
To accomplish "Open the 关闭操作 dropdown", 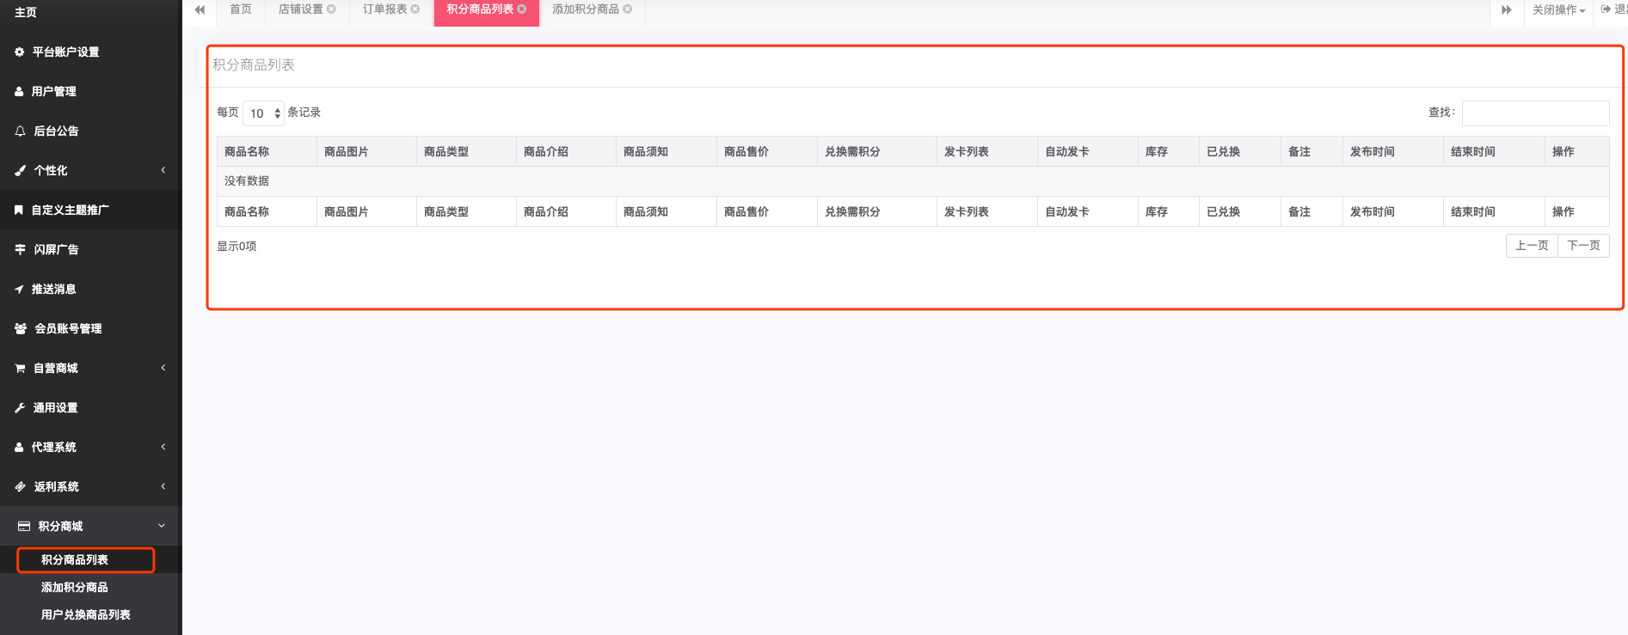I will [1558, 10].
